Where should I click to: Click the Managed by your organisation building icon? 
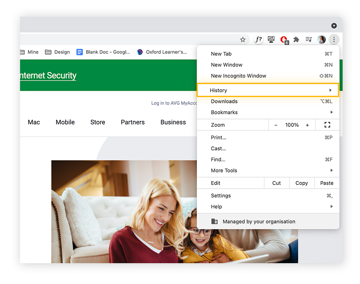coord(214,221)
